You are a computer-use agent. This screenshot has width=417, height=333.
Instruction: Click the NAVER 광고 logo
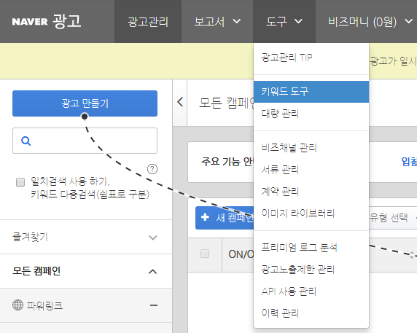[47, 21]
